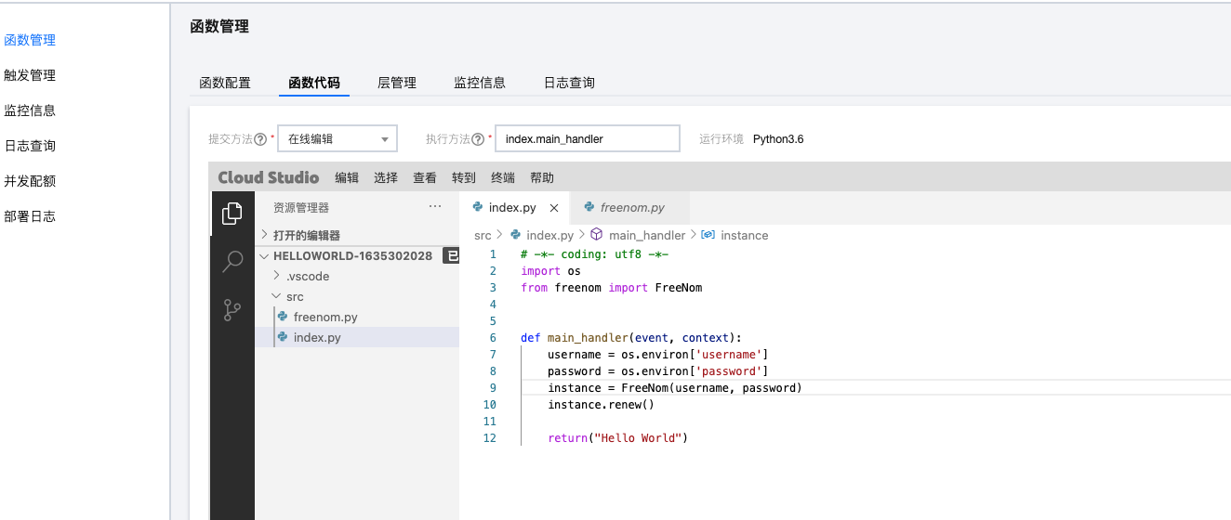Open the Source Control branch icon
Screen dimensions: 1231x520
[232, 310]
